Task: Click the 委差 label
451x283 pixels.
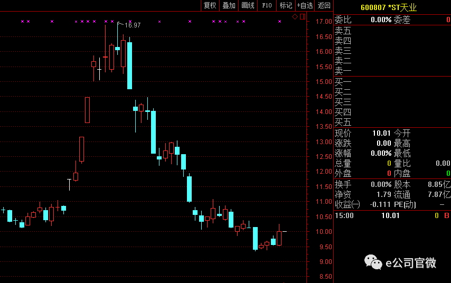Action: 402,20
